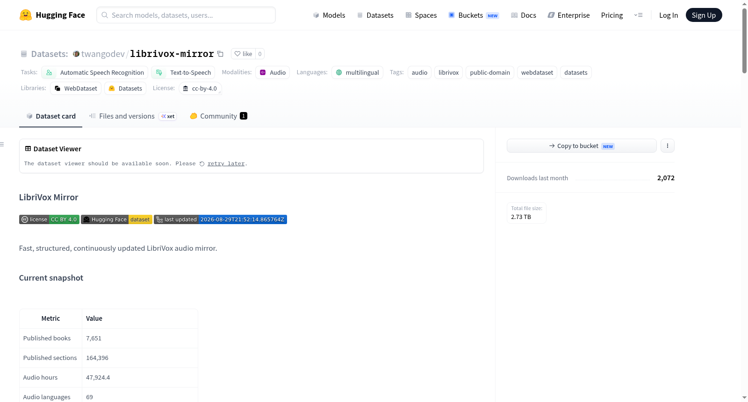Click the like count showing 0
The image size is (748, 402).
pyautogui.click(x=260, y=54)
